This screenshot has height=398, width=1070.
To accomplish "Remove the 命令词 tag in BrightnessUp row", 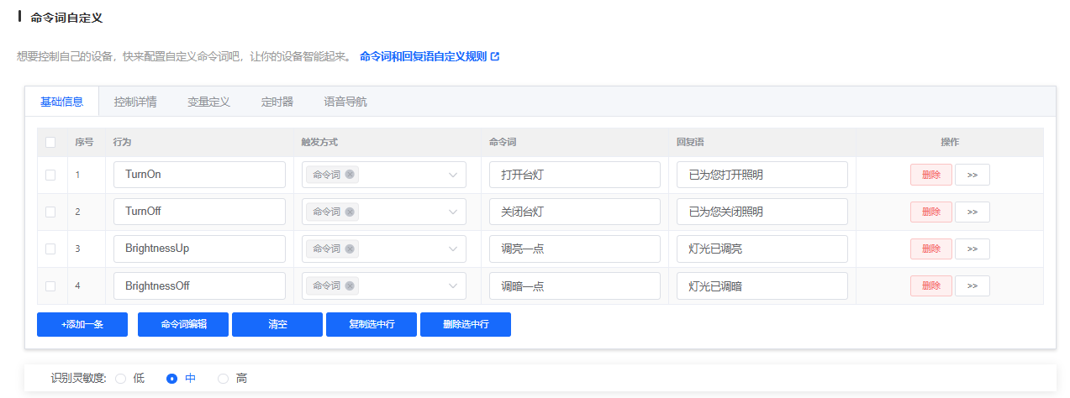I will point(350,249).
